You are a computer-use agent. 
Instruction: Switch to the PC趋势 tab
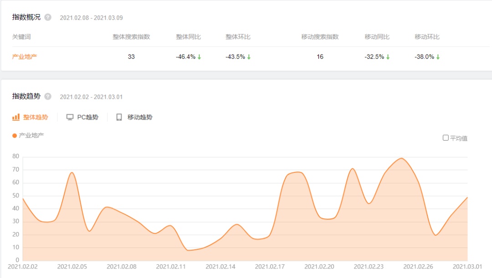coord(87,117)
